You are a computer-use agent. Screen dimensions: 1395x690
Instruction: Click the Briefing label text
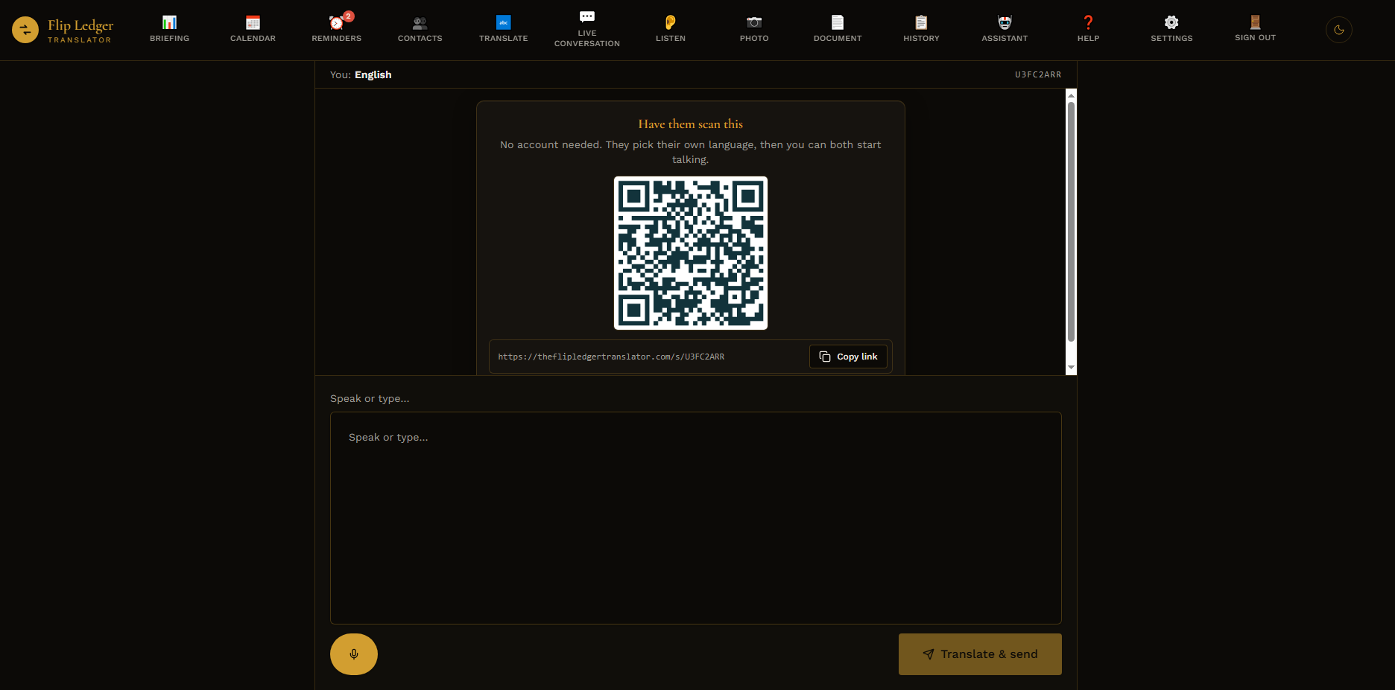[x=169, y=38]
